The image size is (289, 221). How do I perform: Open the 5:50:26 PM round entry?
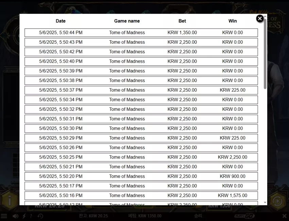point(141,148)
